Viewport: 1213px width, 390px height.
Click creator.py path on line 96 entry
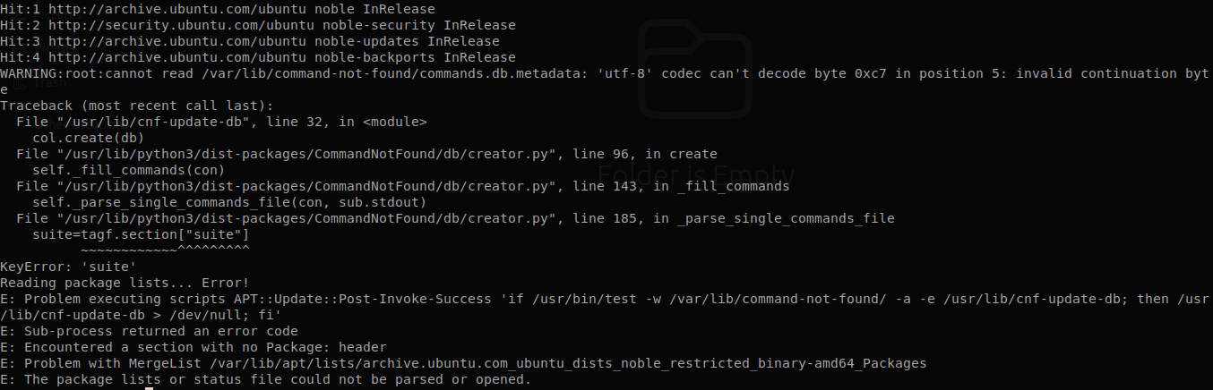point(307,154)
